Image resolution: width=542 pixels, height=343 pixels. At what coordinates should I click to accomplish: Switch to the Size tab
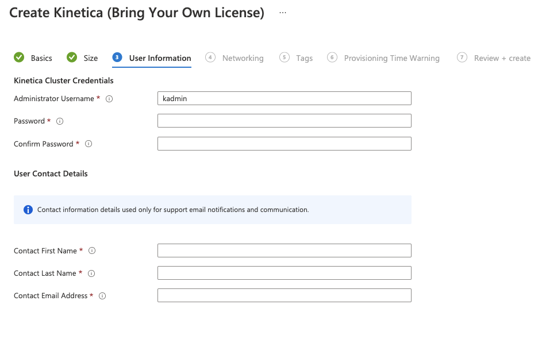(x=91, y=59)
